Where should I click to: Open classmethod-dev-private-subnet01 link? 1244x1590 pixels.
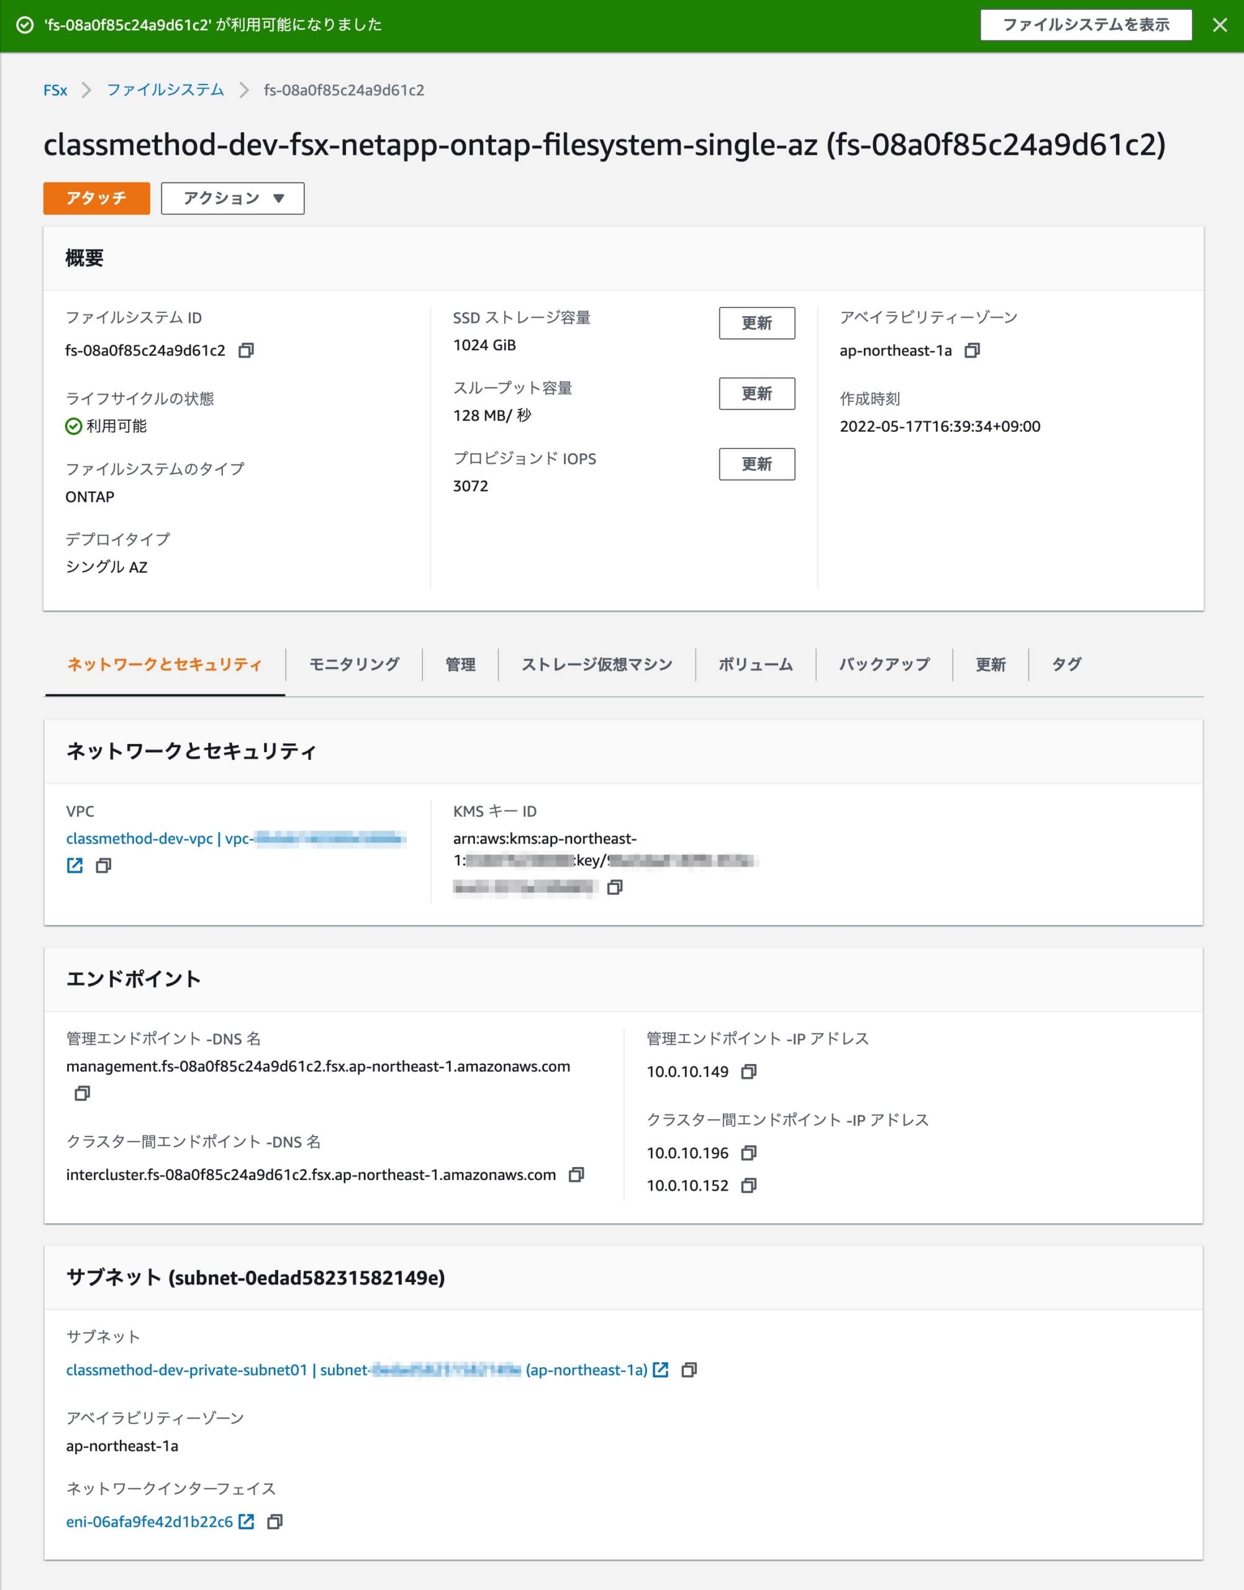pos(357,1370)
